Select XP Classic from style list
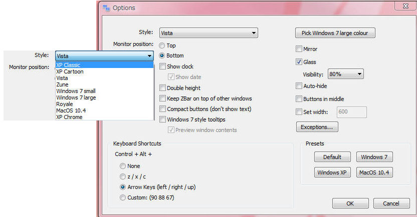 point(105,65)
